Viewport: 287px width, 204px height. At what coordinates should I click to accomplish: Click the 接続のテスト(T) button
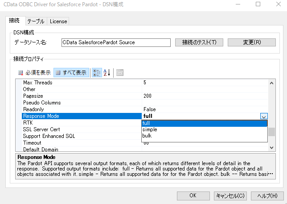pyautogui.click(x=199, y=42)
